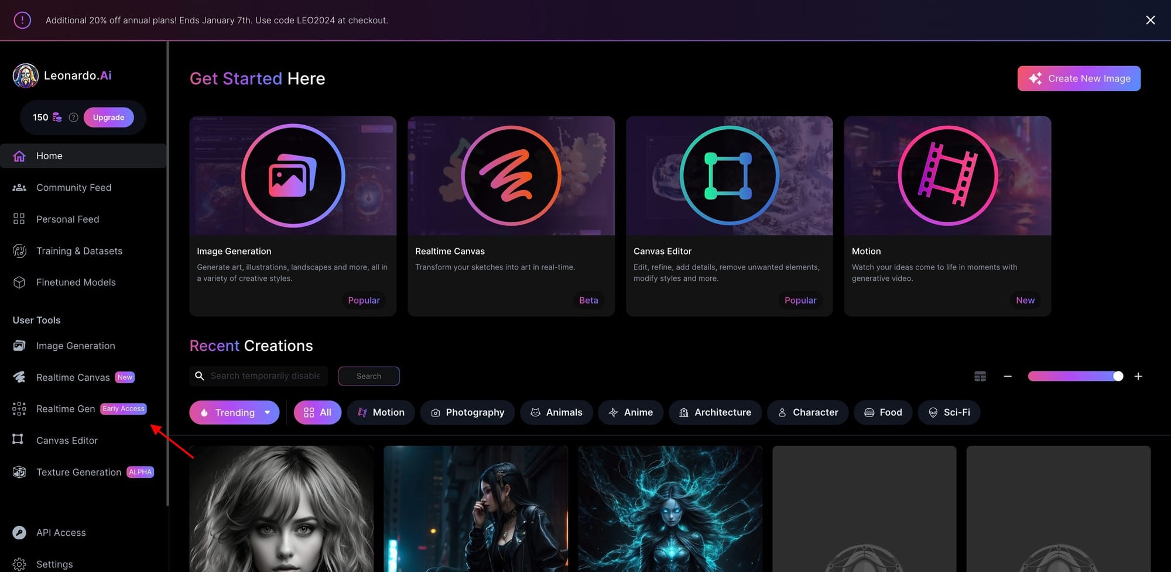Open the black-and-white woman portrait thumbnail
This screenshot has width=1171, height=572.
click(282, 509)
